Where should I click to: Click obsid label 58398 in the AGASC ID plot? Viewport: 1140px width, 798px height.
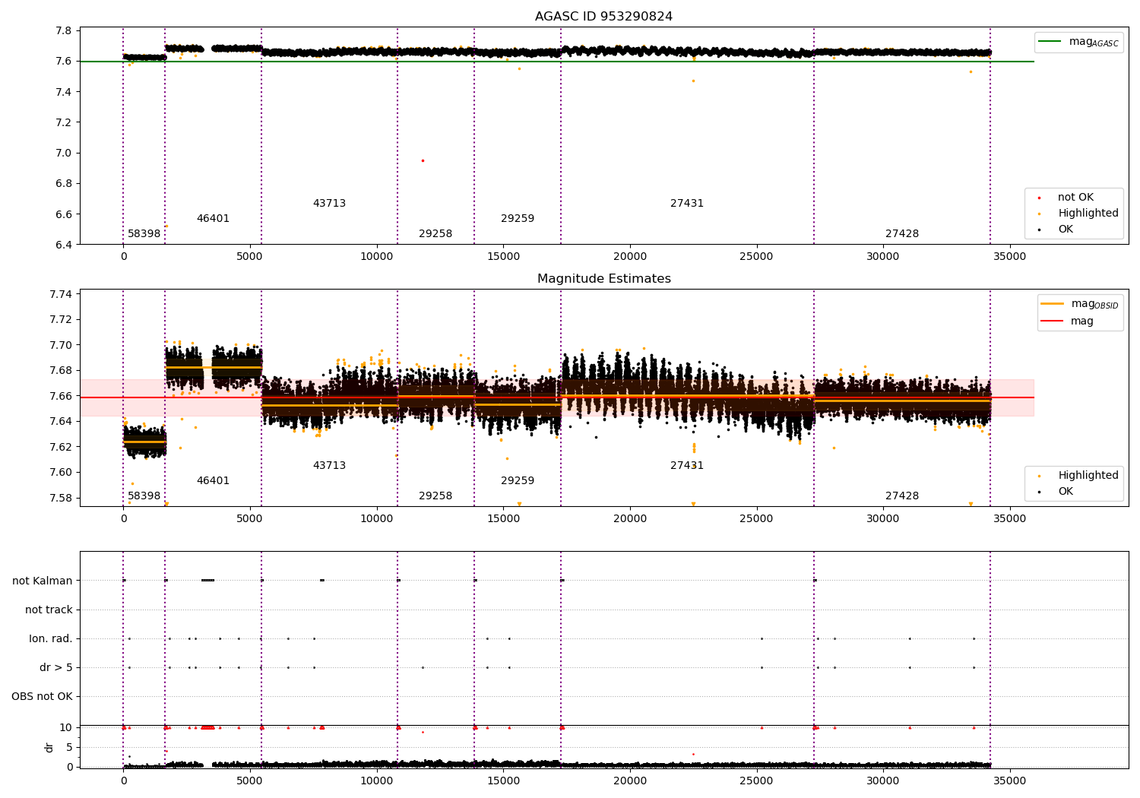[x=144, y=234]
